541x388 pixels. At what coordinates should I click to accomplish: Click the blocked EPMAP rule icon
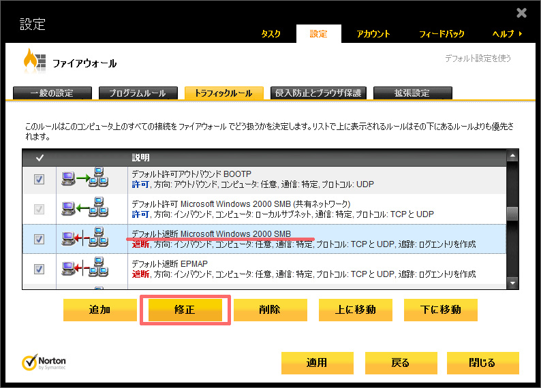(x=85, y=268)
